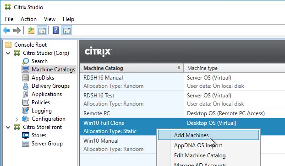Viewport: 285px width, 166px height.
Task: Click the Policies document icon
Action: pos(26,102)
